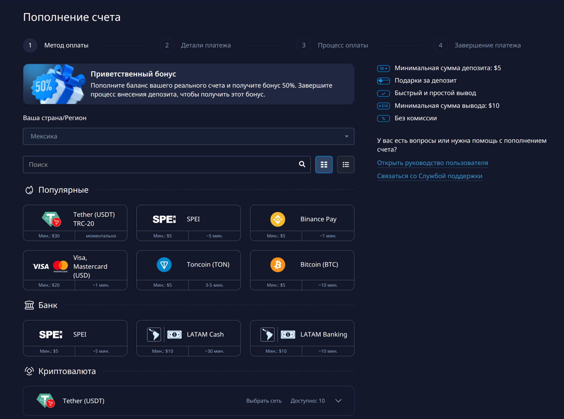Image resolution: width=564 pixels, height=419 pixels.
Task: Click the LATAM Cash map icon
Action: click(x=154, y=334)
